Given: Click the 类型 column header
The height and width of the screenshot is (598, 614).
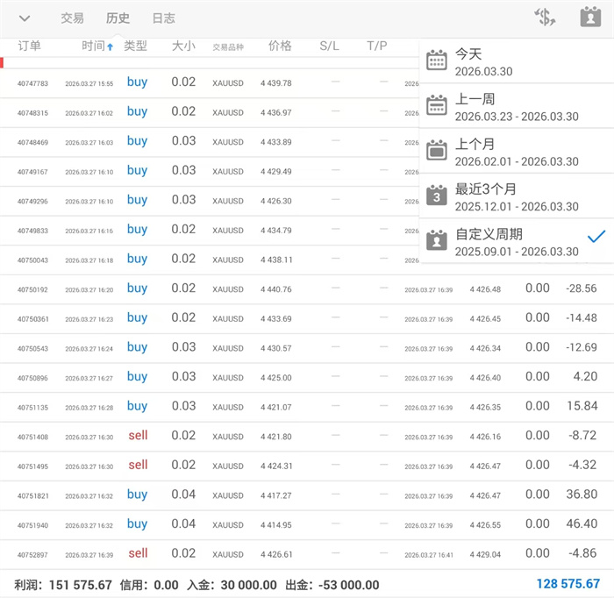Looking at the screenshot, I should tap(135, 46).
